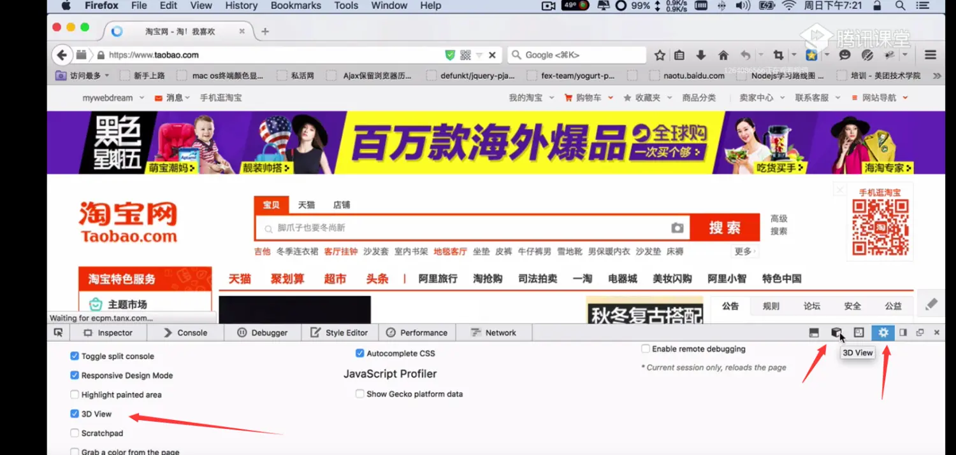Switch to the Inspector devtools tab

coord(108,333)
